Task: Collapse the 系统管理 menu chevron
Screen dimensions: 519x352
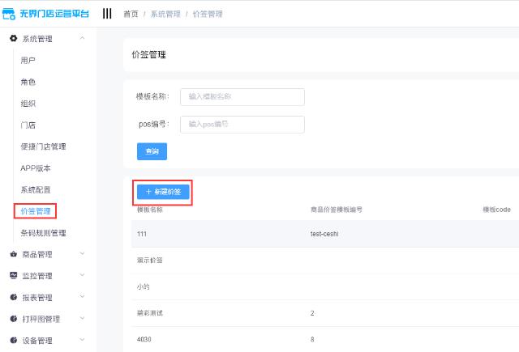Action: tap(83, 38)
